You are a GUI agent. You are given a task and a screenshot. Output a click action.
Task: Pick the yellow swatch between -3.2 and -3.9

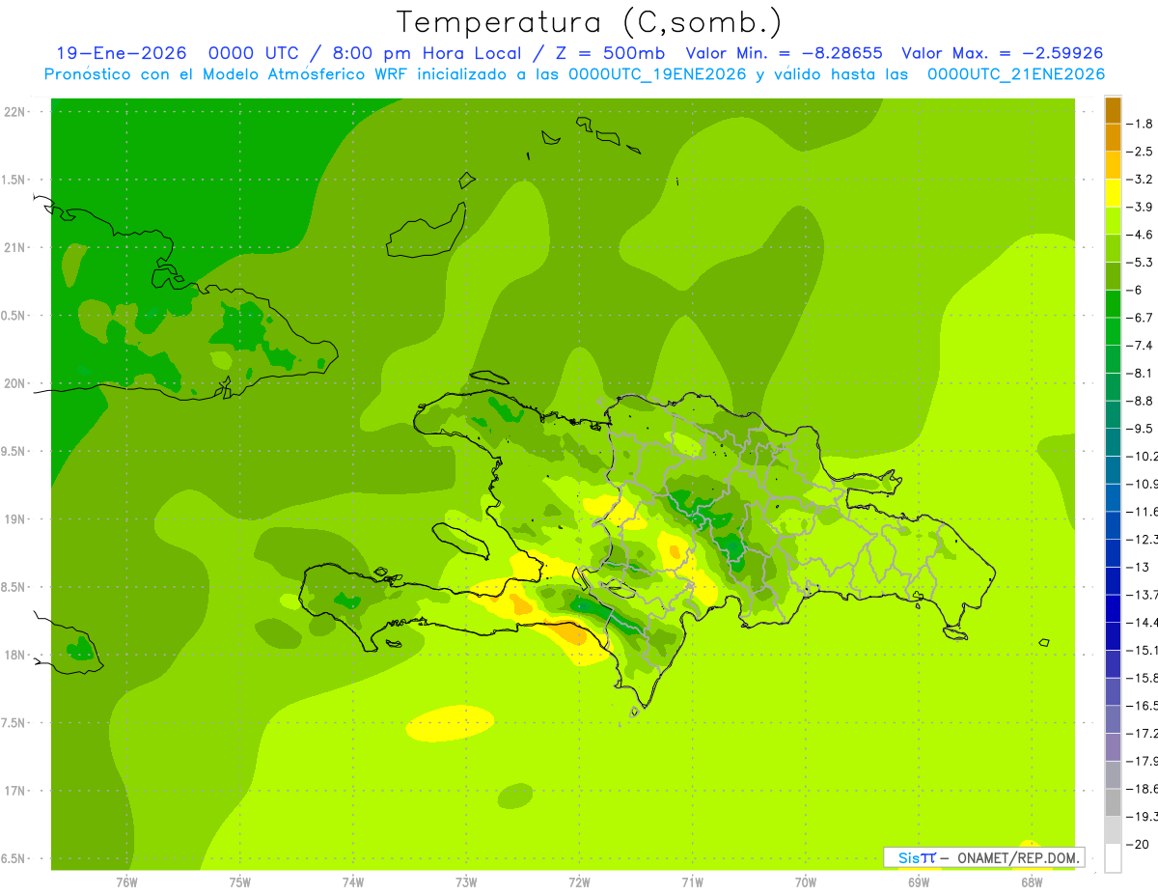pyautogui.click(x=1113, y=193)
